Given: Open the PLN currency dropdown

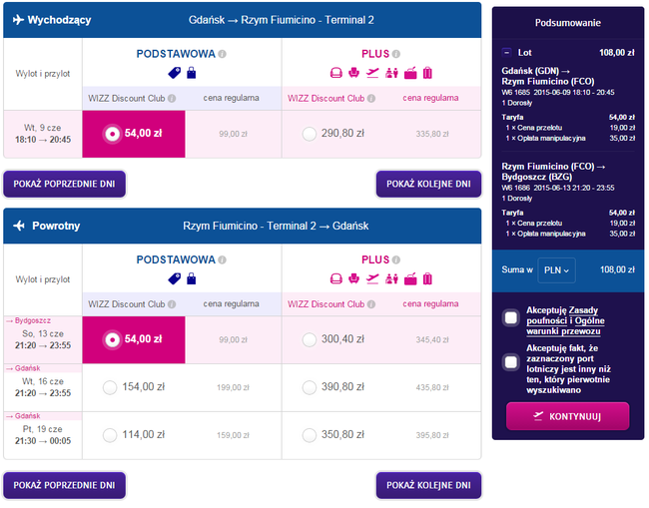Looking at the screenshot, I should (556, 270).
